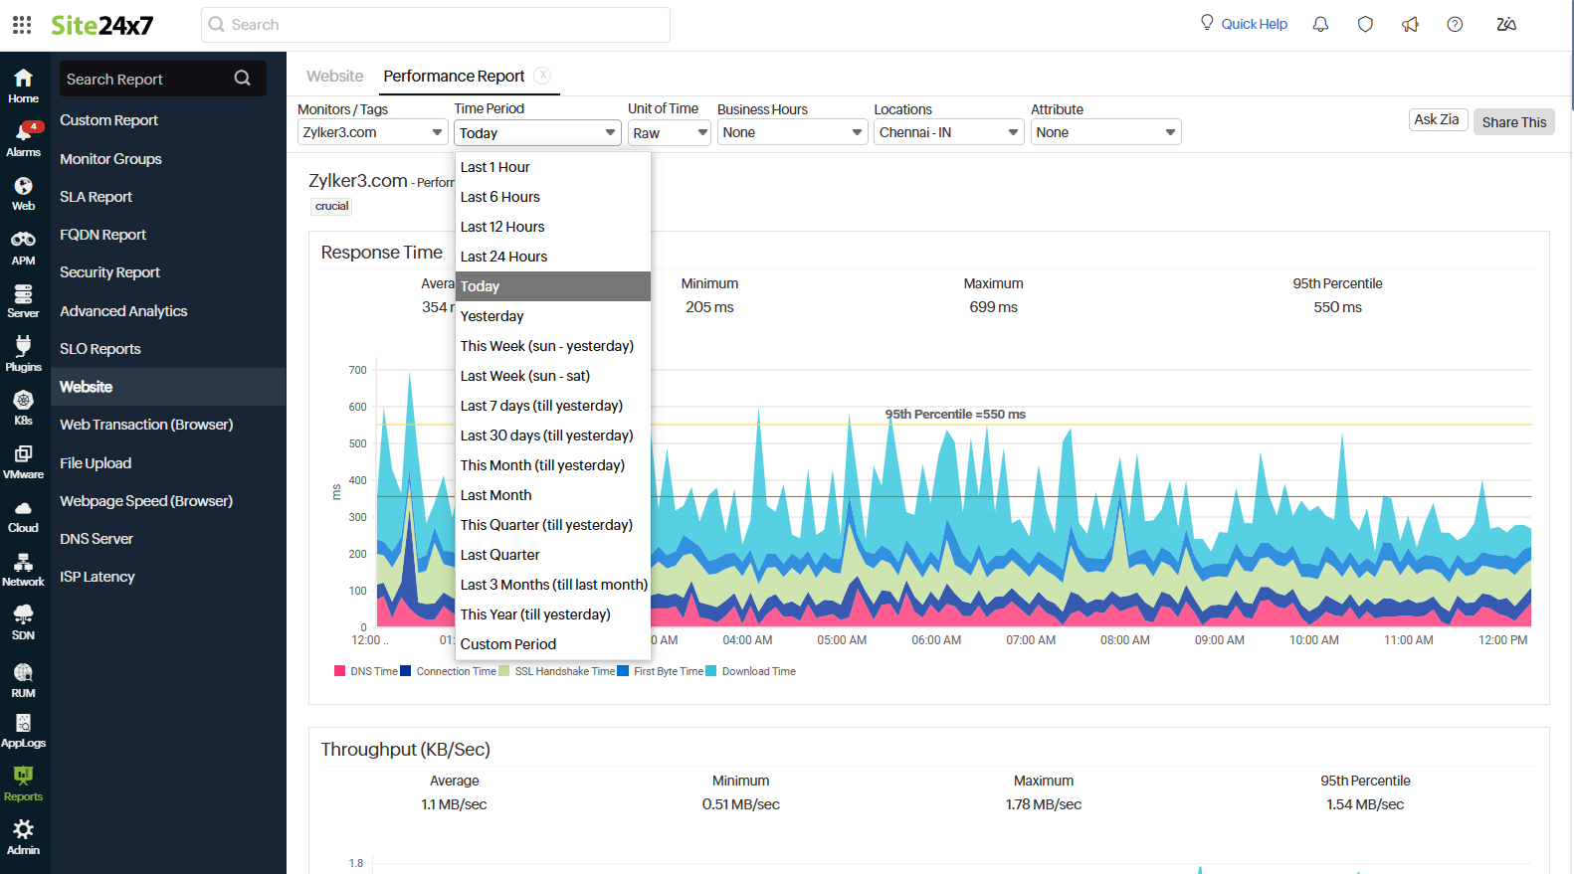
Task: Open the SDN section
Action: 24,622
